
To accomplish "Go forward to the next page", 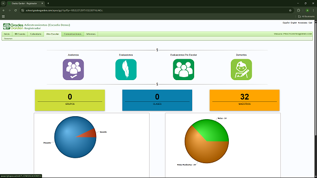I will [x=9, y=10].
